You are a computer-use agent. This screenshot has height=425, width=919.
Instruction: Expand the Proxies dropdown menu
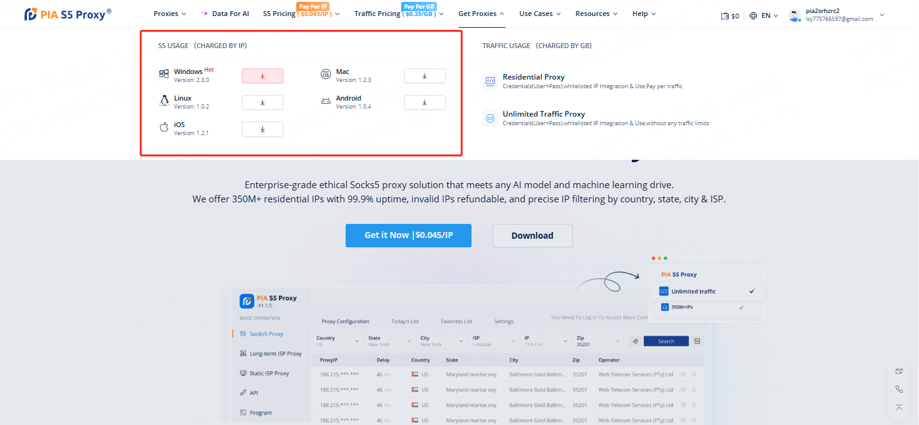[170, 14]
